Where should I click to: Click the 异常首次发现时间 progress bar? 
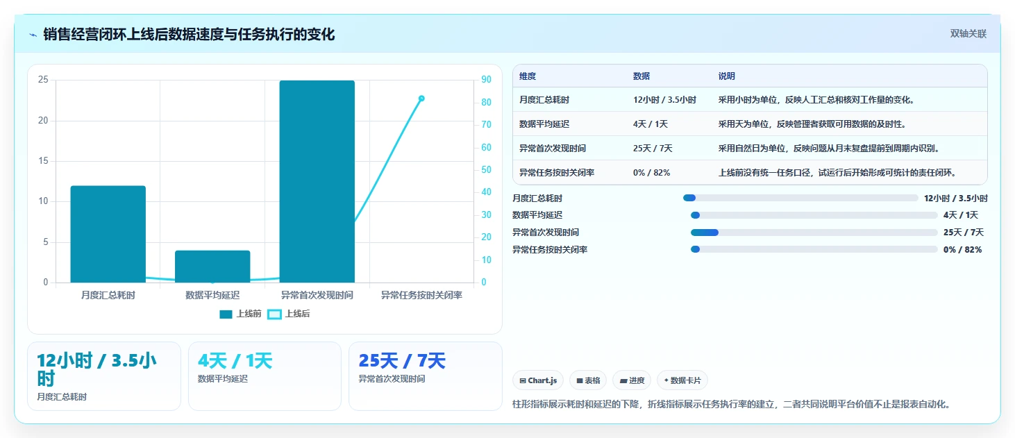pos(814,233)
